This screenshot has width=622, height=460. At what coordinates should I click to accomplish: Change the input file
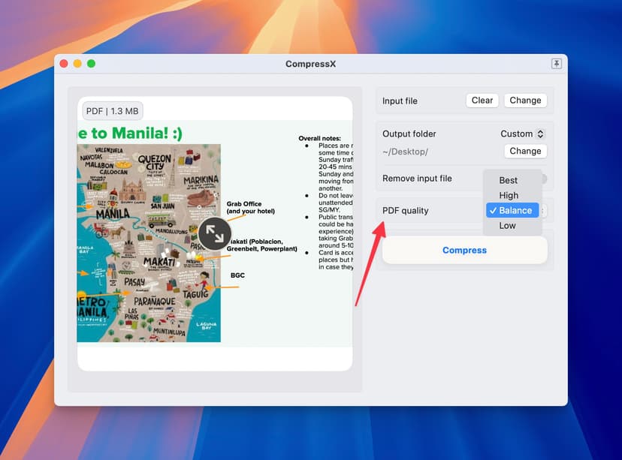point(525,100)
